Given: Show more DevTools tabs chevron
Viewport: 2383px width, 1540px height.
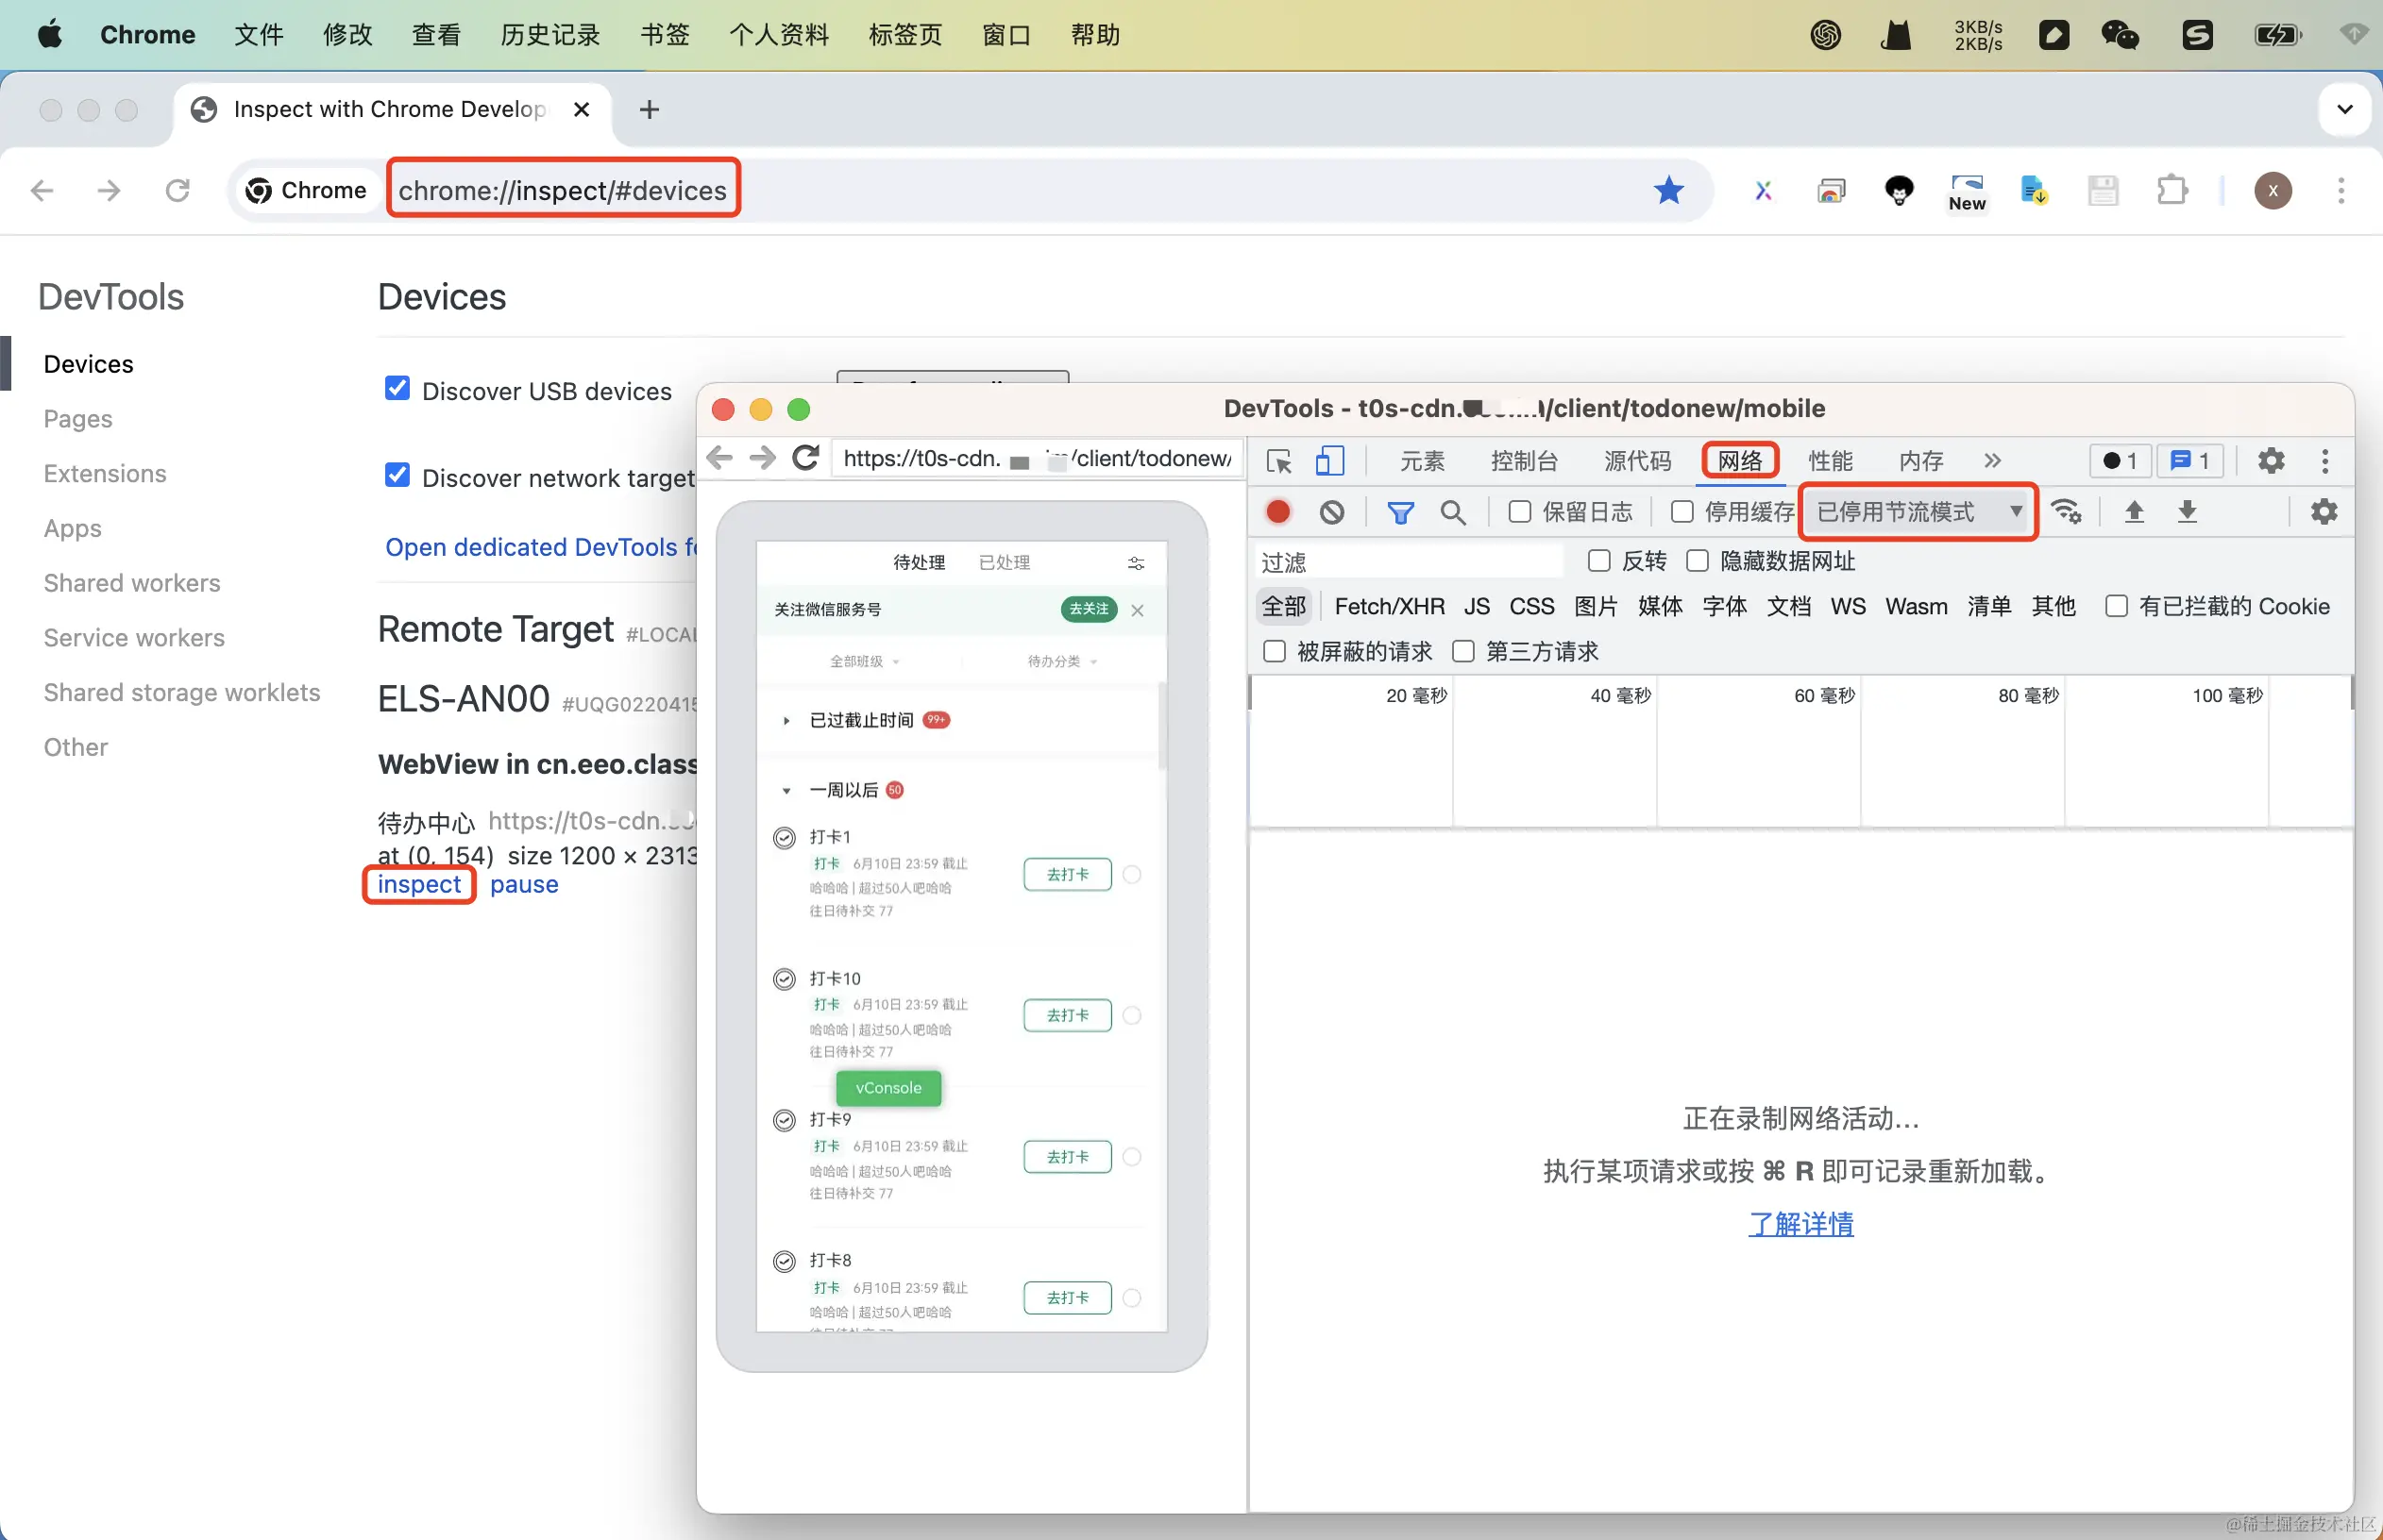Looking at the screenshot, I should pos(1992,461).
